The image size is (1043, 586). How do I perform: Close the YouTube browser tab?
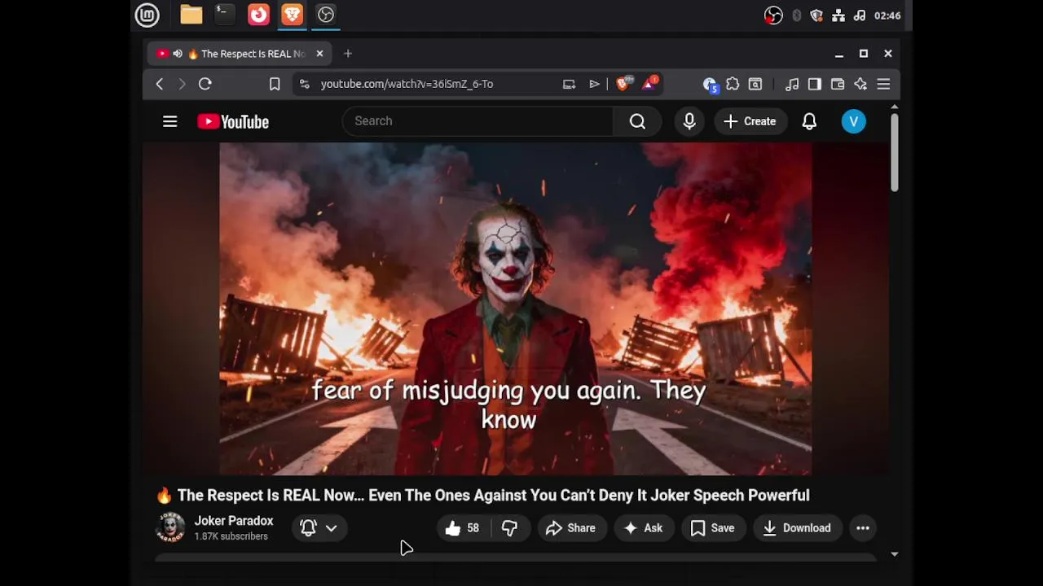pos(319,54)
